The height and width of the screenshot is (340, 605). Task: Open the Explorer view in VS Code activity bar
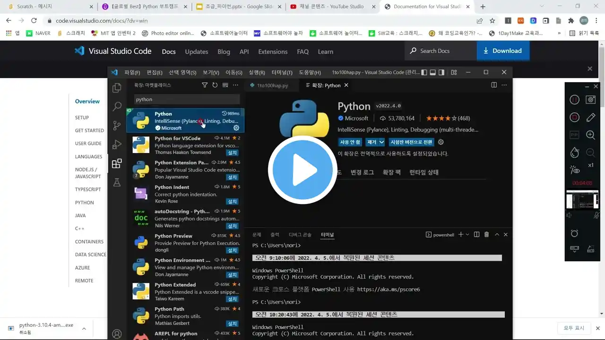tap(117, 88)
